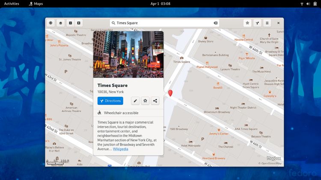Open the Wikipedia link
Image resolution: width=321 pixels, height=180 pixels.
(121, 149)
